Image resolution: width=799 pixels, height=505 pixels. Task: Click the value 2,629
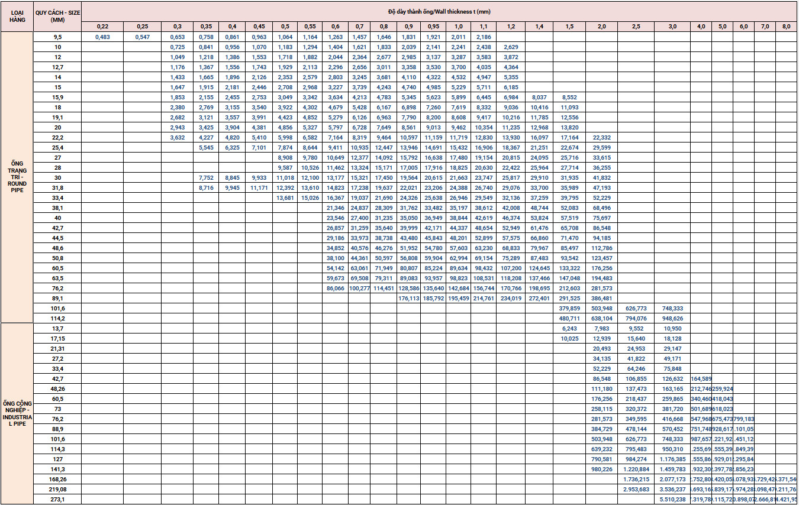(511, 47)
